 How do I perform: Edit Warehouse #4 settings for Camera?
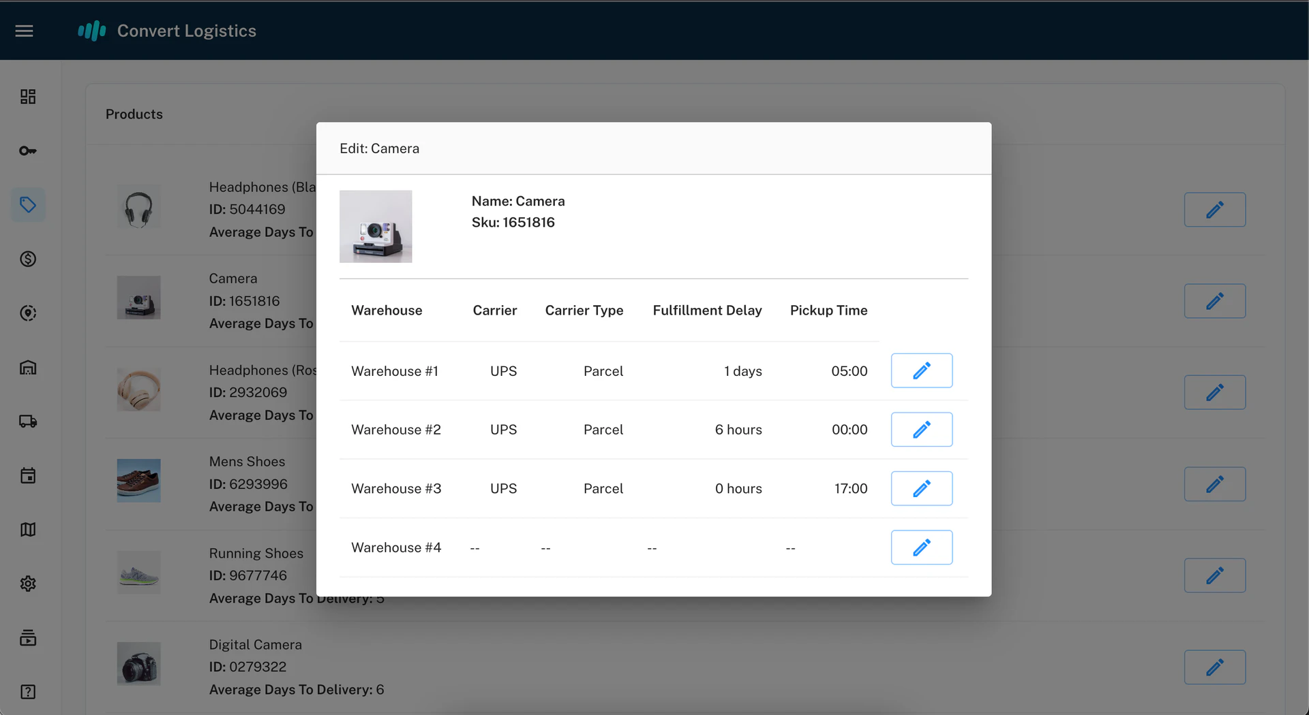[x=921, y=547]
